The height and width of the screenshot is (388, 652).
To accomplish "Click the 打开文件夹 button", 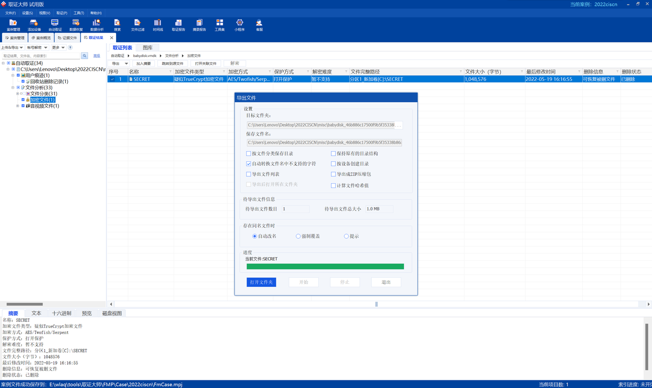I will click(x=261, y=282).
